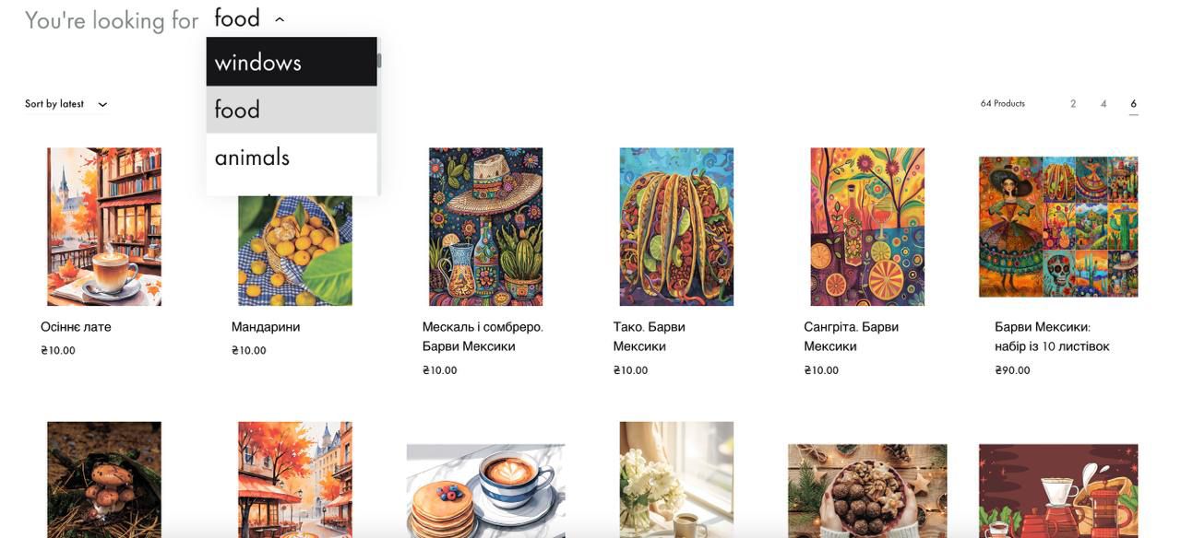Select the highlighted food dropdown option
The width and height of the screenshot is (1181, 538).
pos(292,110)
